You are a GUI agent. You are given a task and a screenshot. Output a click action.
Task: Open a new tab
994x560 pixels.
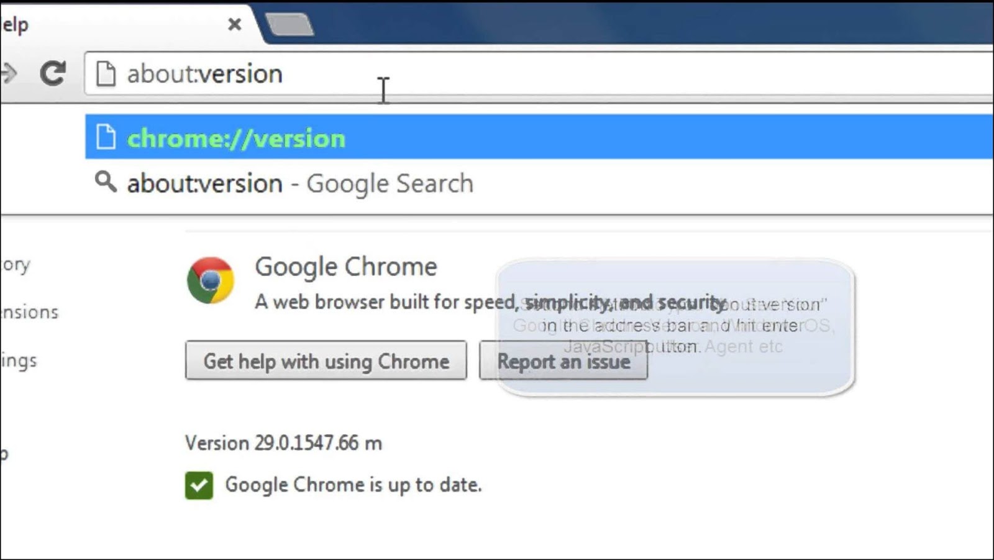(x=290, y=25)
